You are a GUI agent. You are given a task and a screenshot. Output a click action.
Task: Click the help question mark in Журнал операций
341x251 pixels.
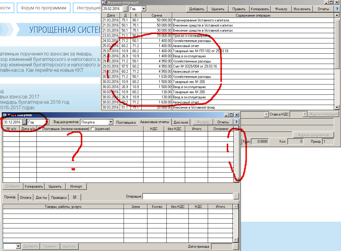pyautogui.click(x=337, y=9)
